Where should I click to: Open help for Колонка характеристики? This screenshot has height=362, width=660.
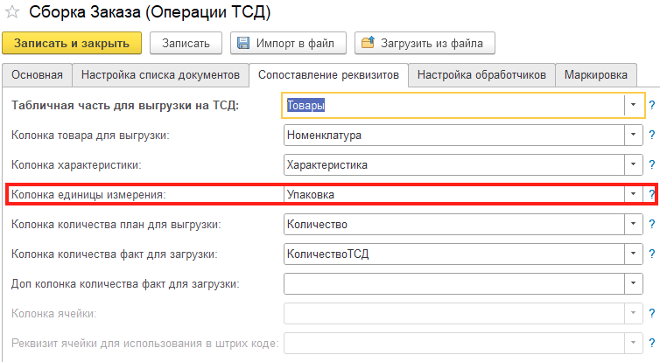pos(652,164)
